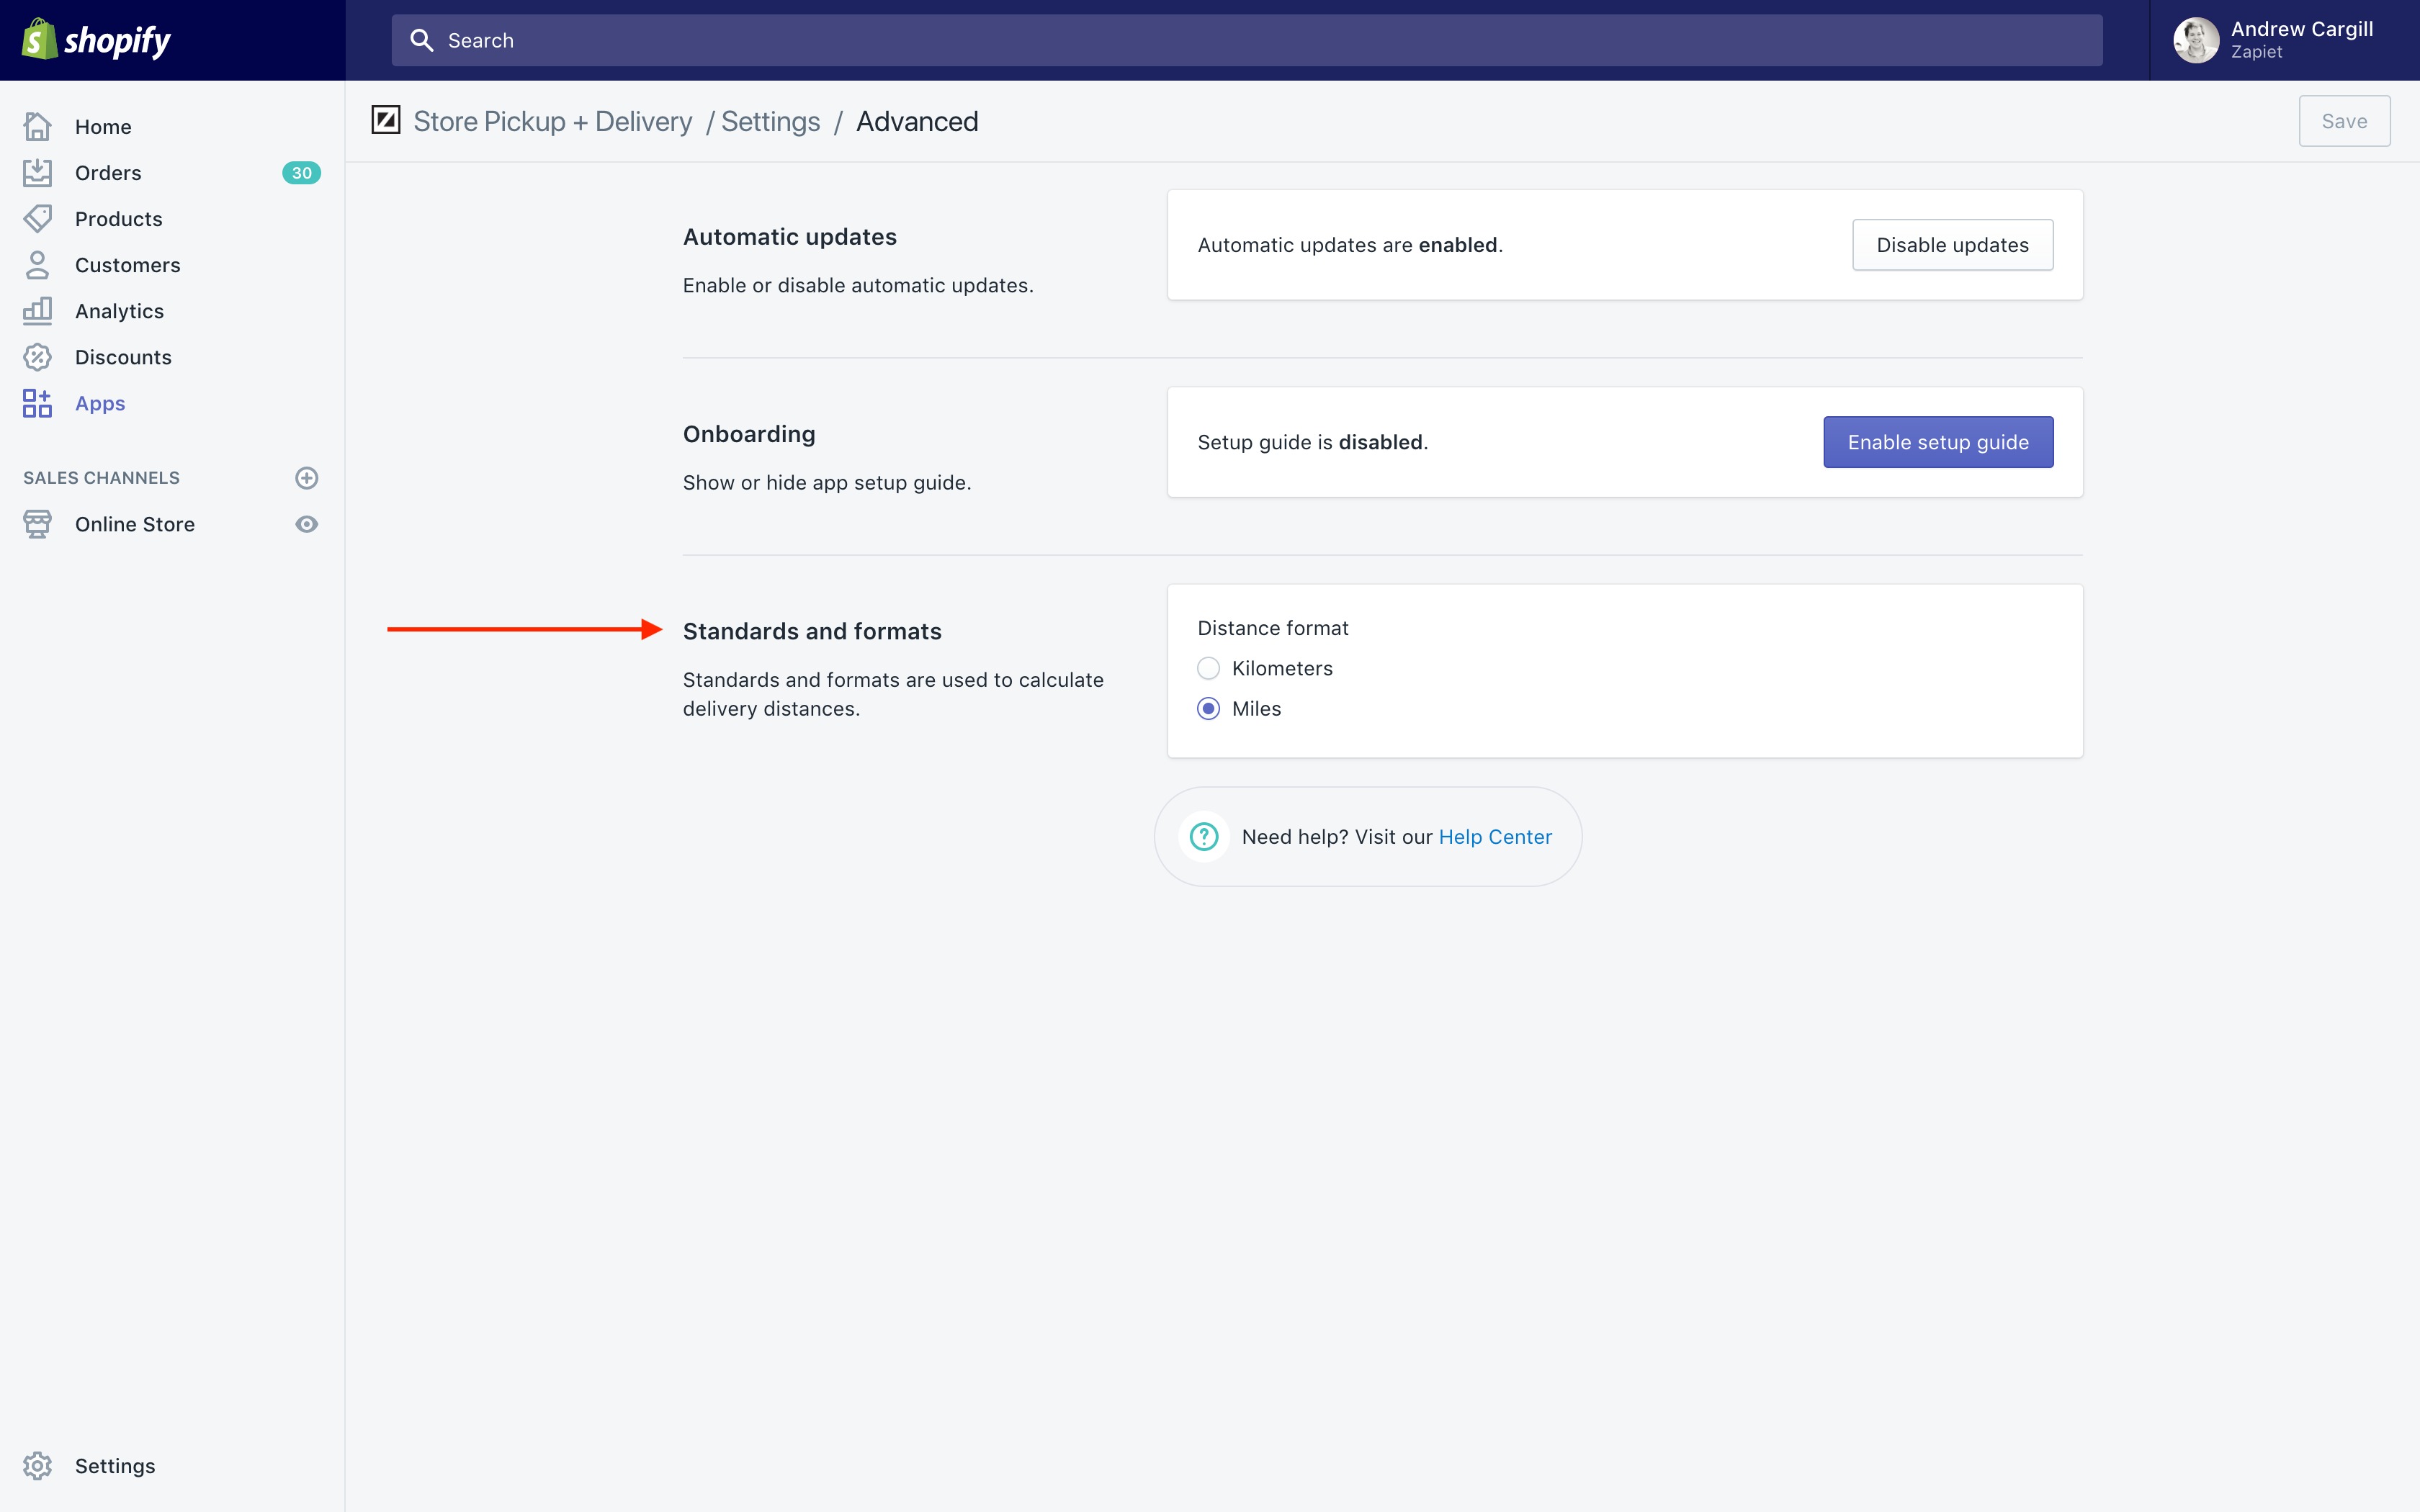Open Settings via the gear icon
The height and width of the screenshot is (1512, 2420).
coord(37,1465)
